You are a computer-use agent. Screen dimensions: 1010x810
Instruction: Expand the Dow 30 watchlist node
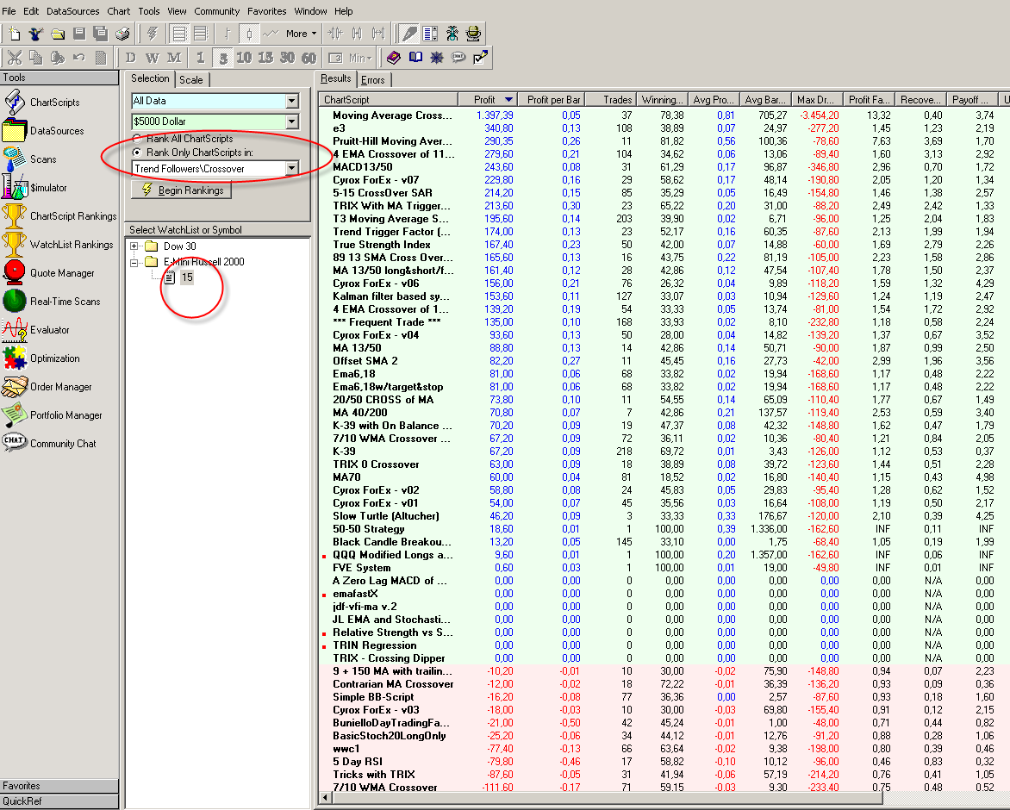pyautogui.click(x=134, y=246)
